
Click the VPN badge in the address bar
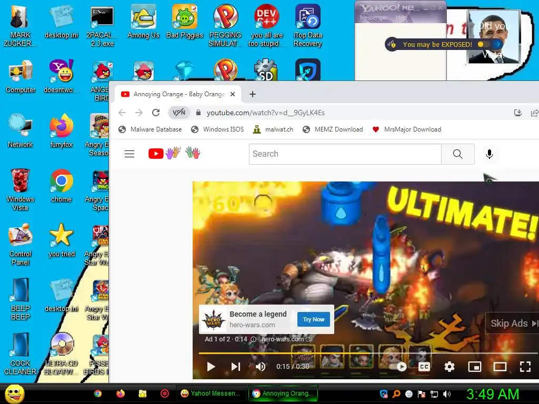pos(179,113)
